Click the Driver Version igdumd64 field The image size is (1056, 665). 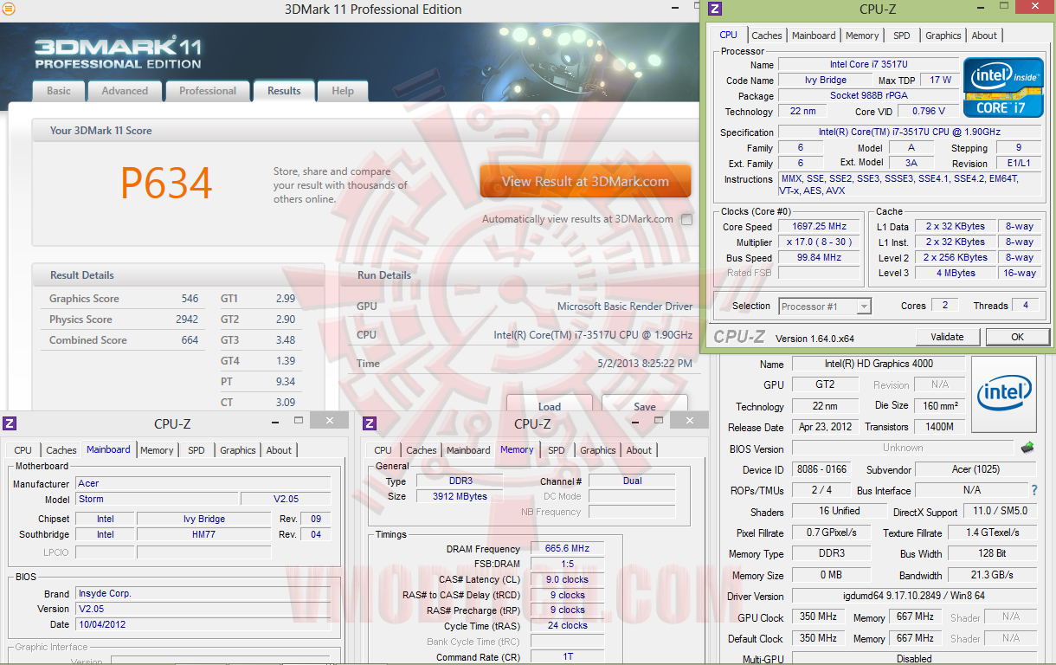pyautogui.click(x=915, y=597)
